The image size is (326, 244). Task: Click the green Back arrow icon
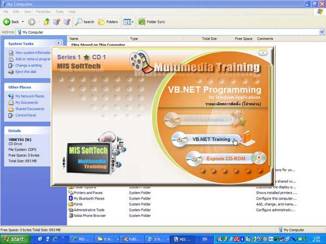click(x=7, y=22)
